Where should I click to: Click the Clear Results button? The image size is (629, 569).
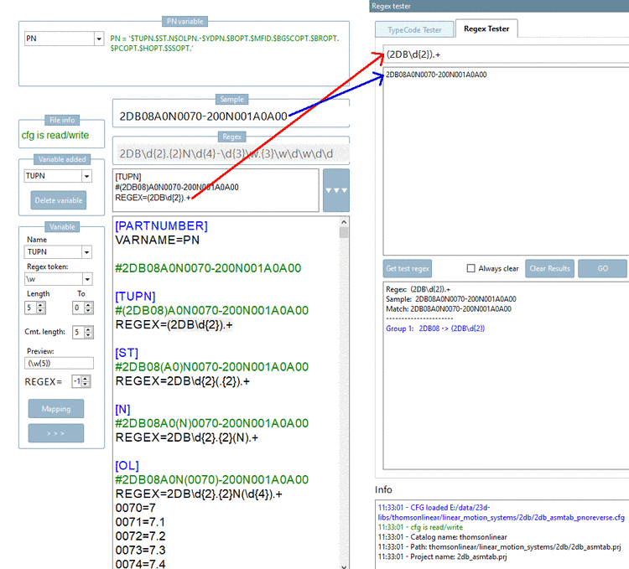(x=549, y=268)
